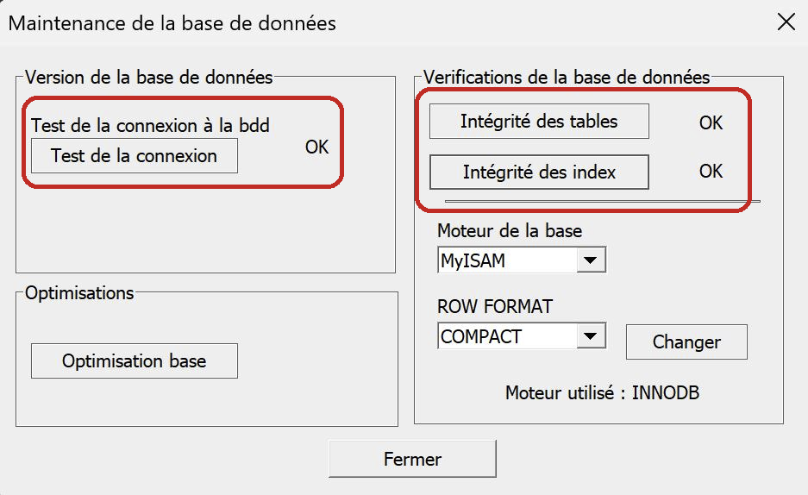Click the Maintenance de la base de données title bar
This screenshot has height=495, width=808.
[x=172, y=22]
